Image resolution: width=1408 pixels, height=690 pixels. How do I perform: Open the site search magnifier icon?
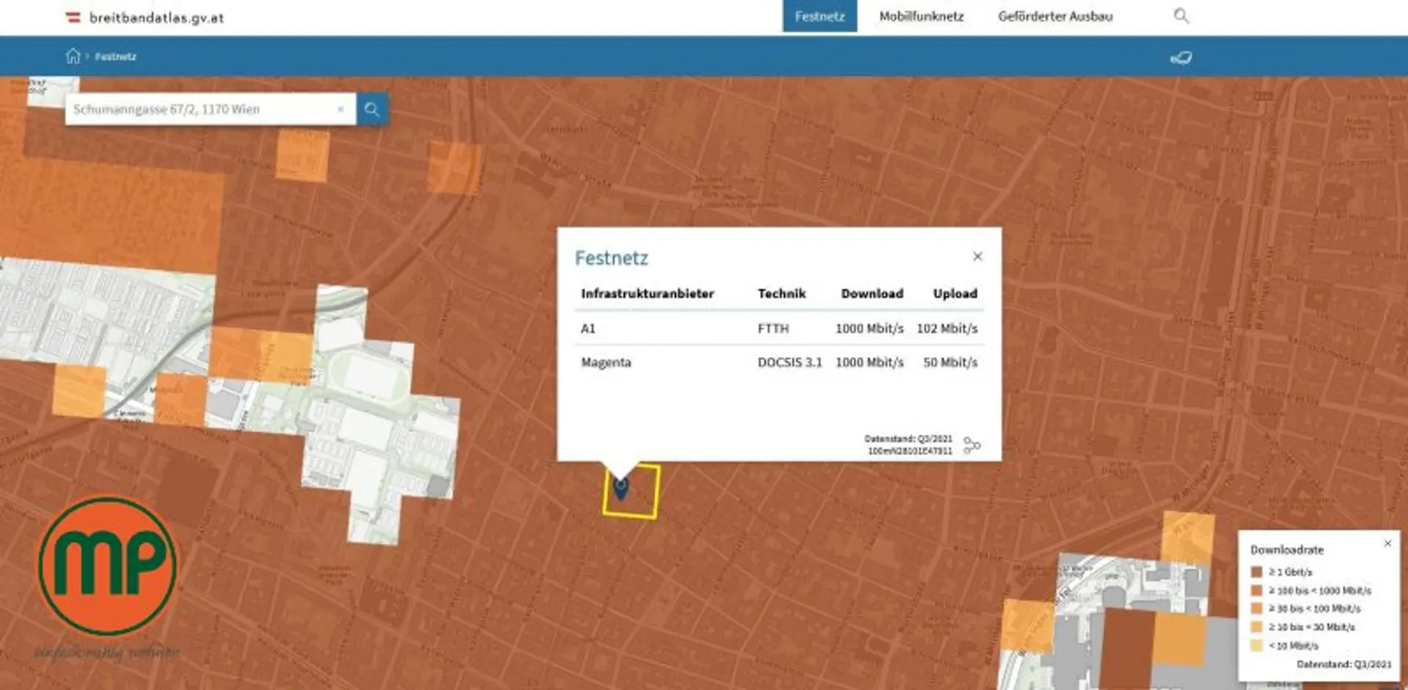pos(1181,16)
